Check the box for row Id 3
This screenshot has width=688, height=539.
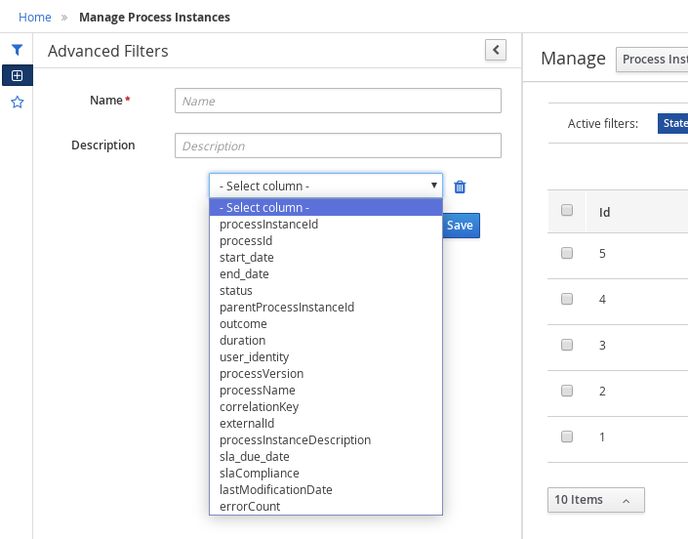coord(567,345)
